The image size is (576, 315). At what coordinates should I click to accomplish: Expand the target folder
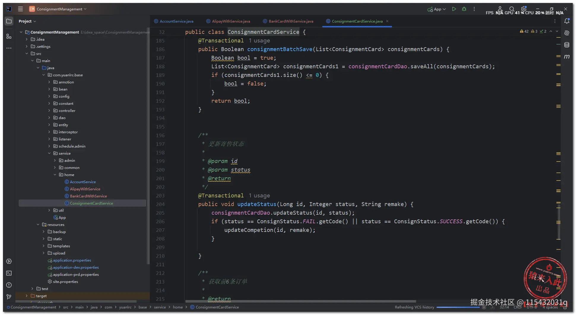tap(27, 296)
